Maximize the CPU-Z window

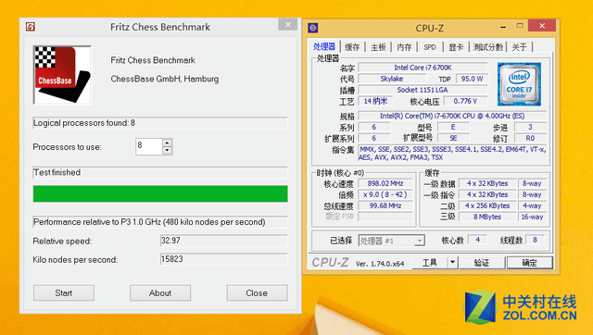[x=520, y=26]
